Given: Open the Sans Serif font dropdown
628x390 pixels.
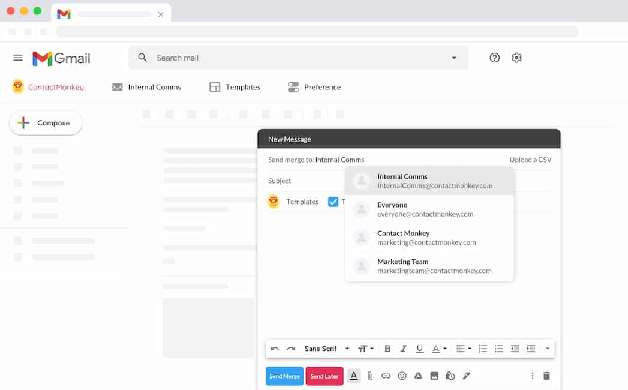Looking at the screenshot, I should [x=326, y=349].
